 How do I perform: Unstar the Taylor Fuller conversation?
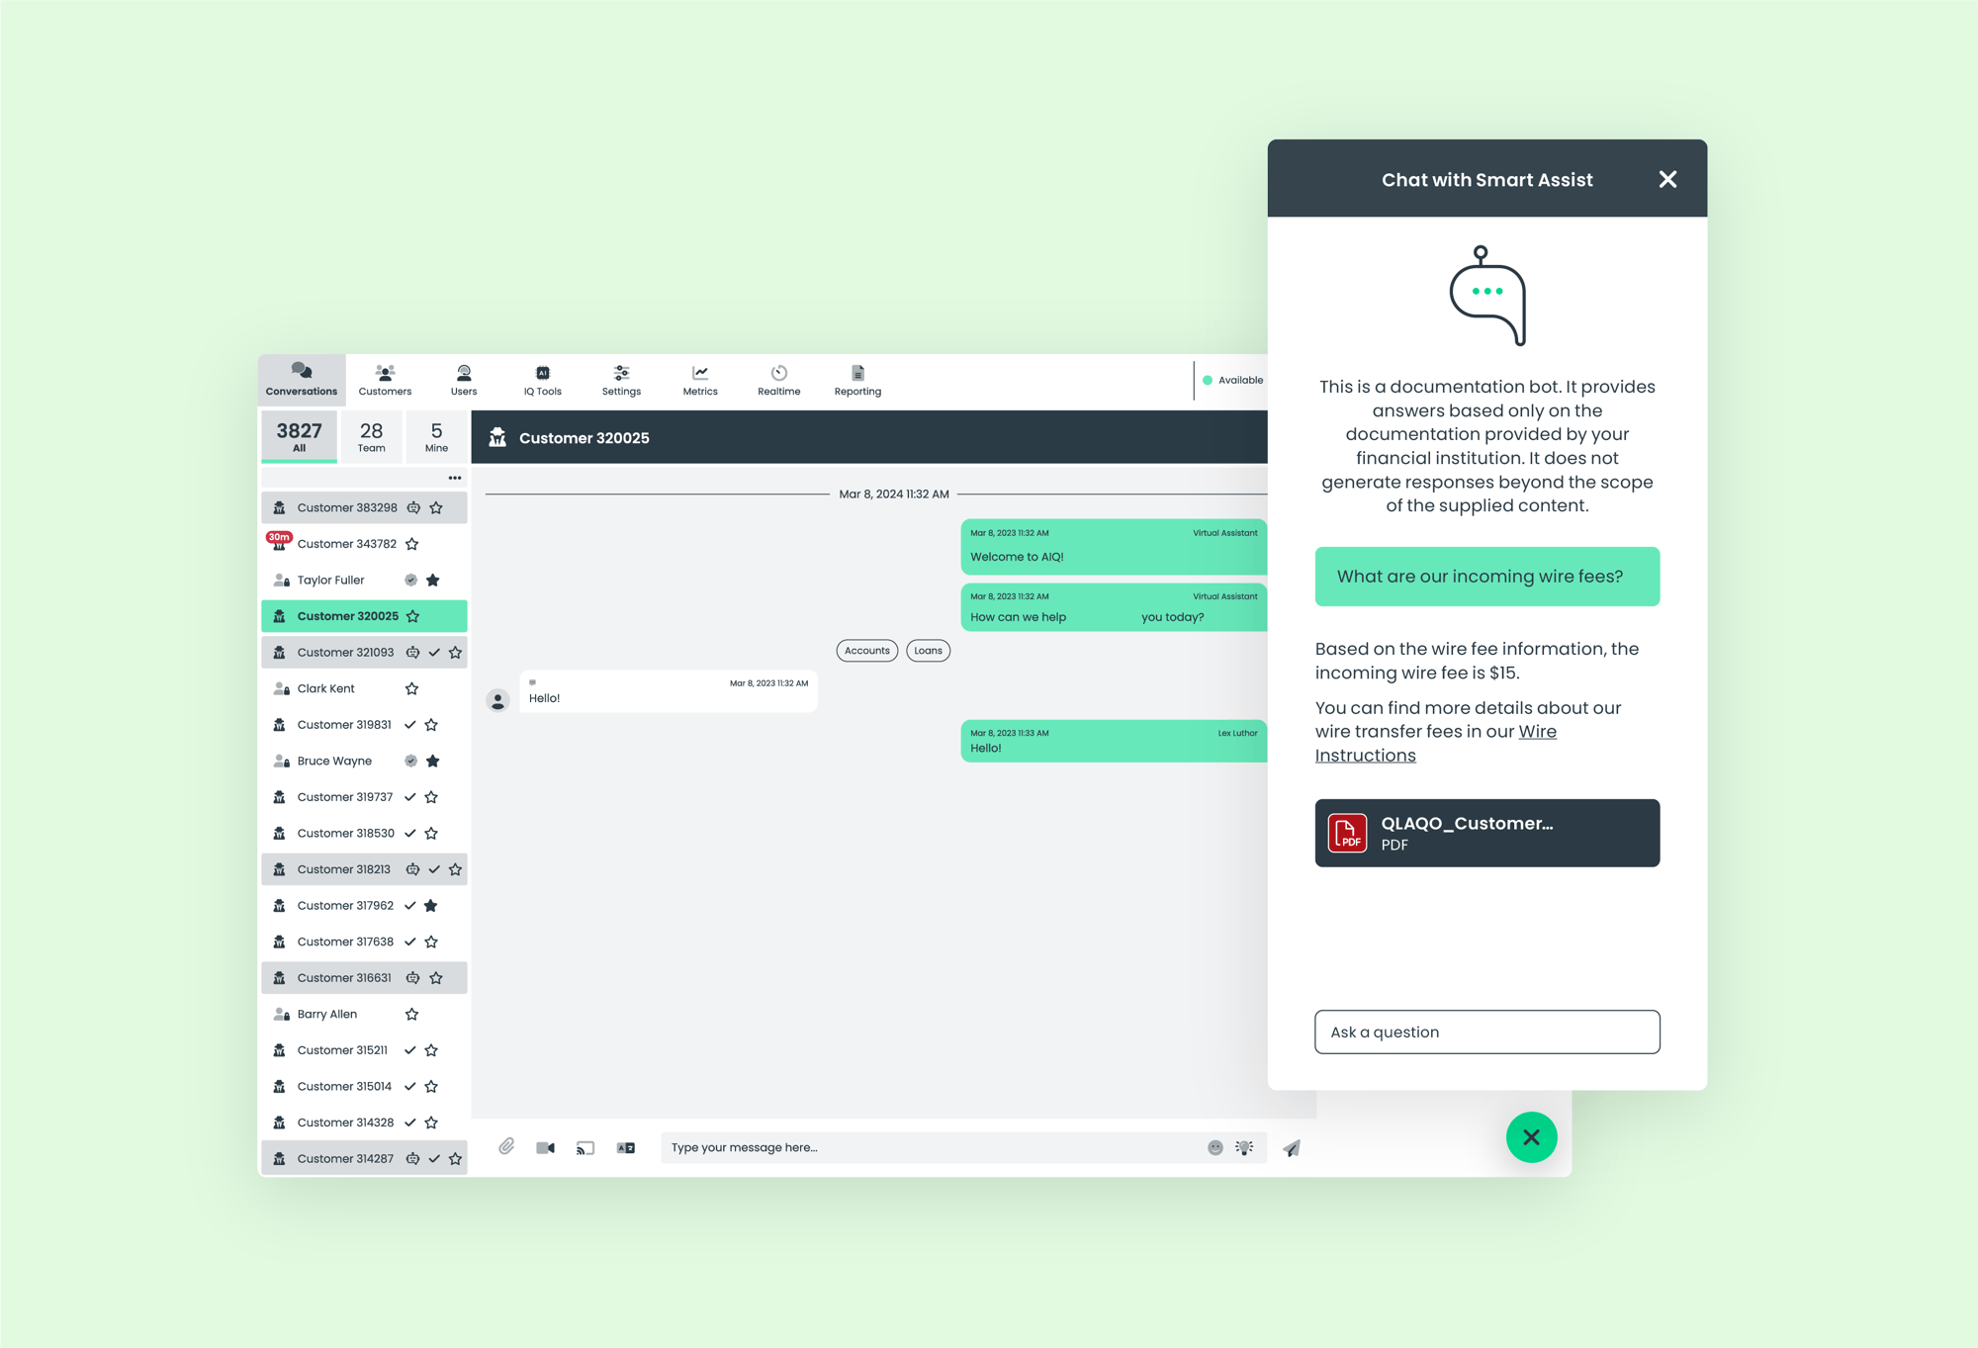(x=432, y=580)
